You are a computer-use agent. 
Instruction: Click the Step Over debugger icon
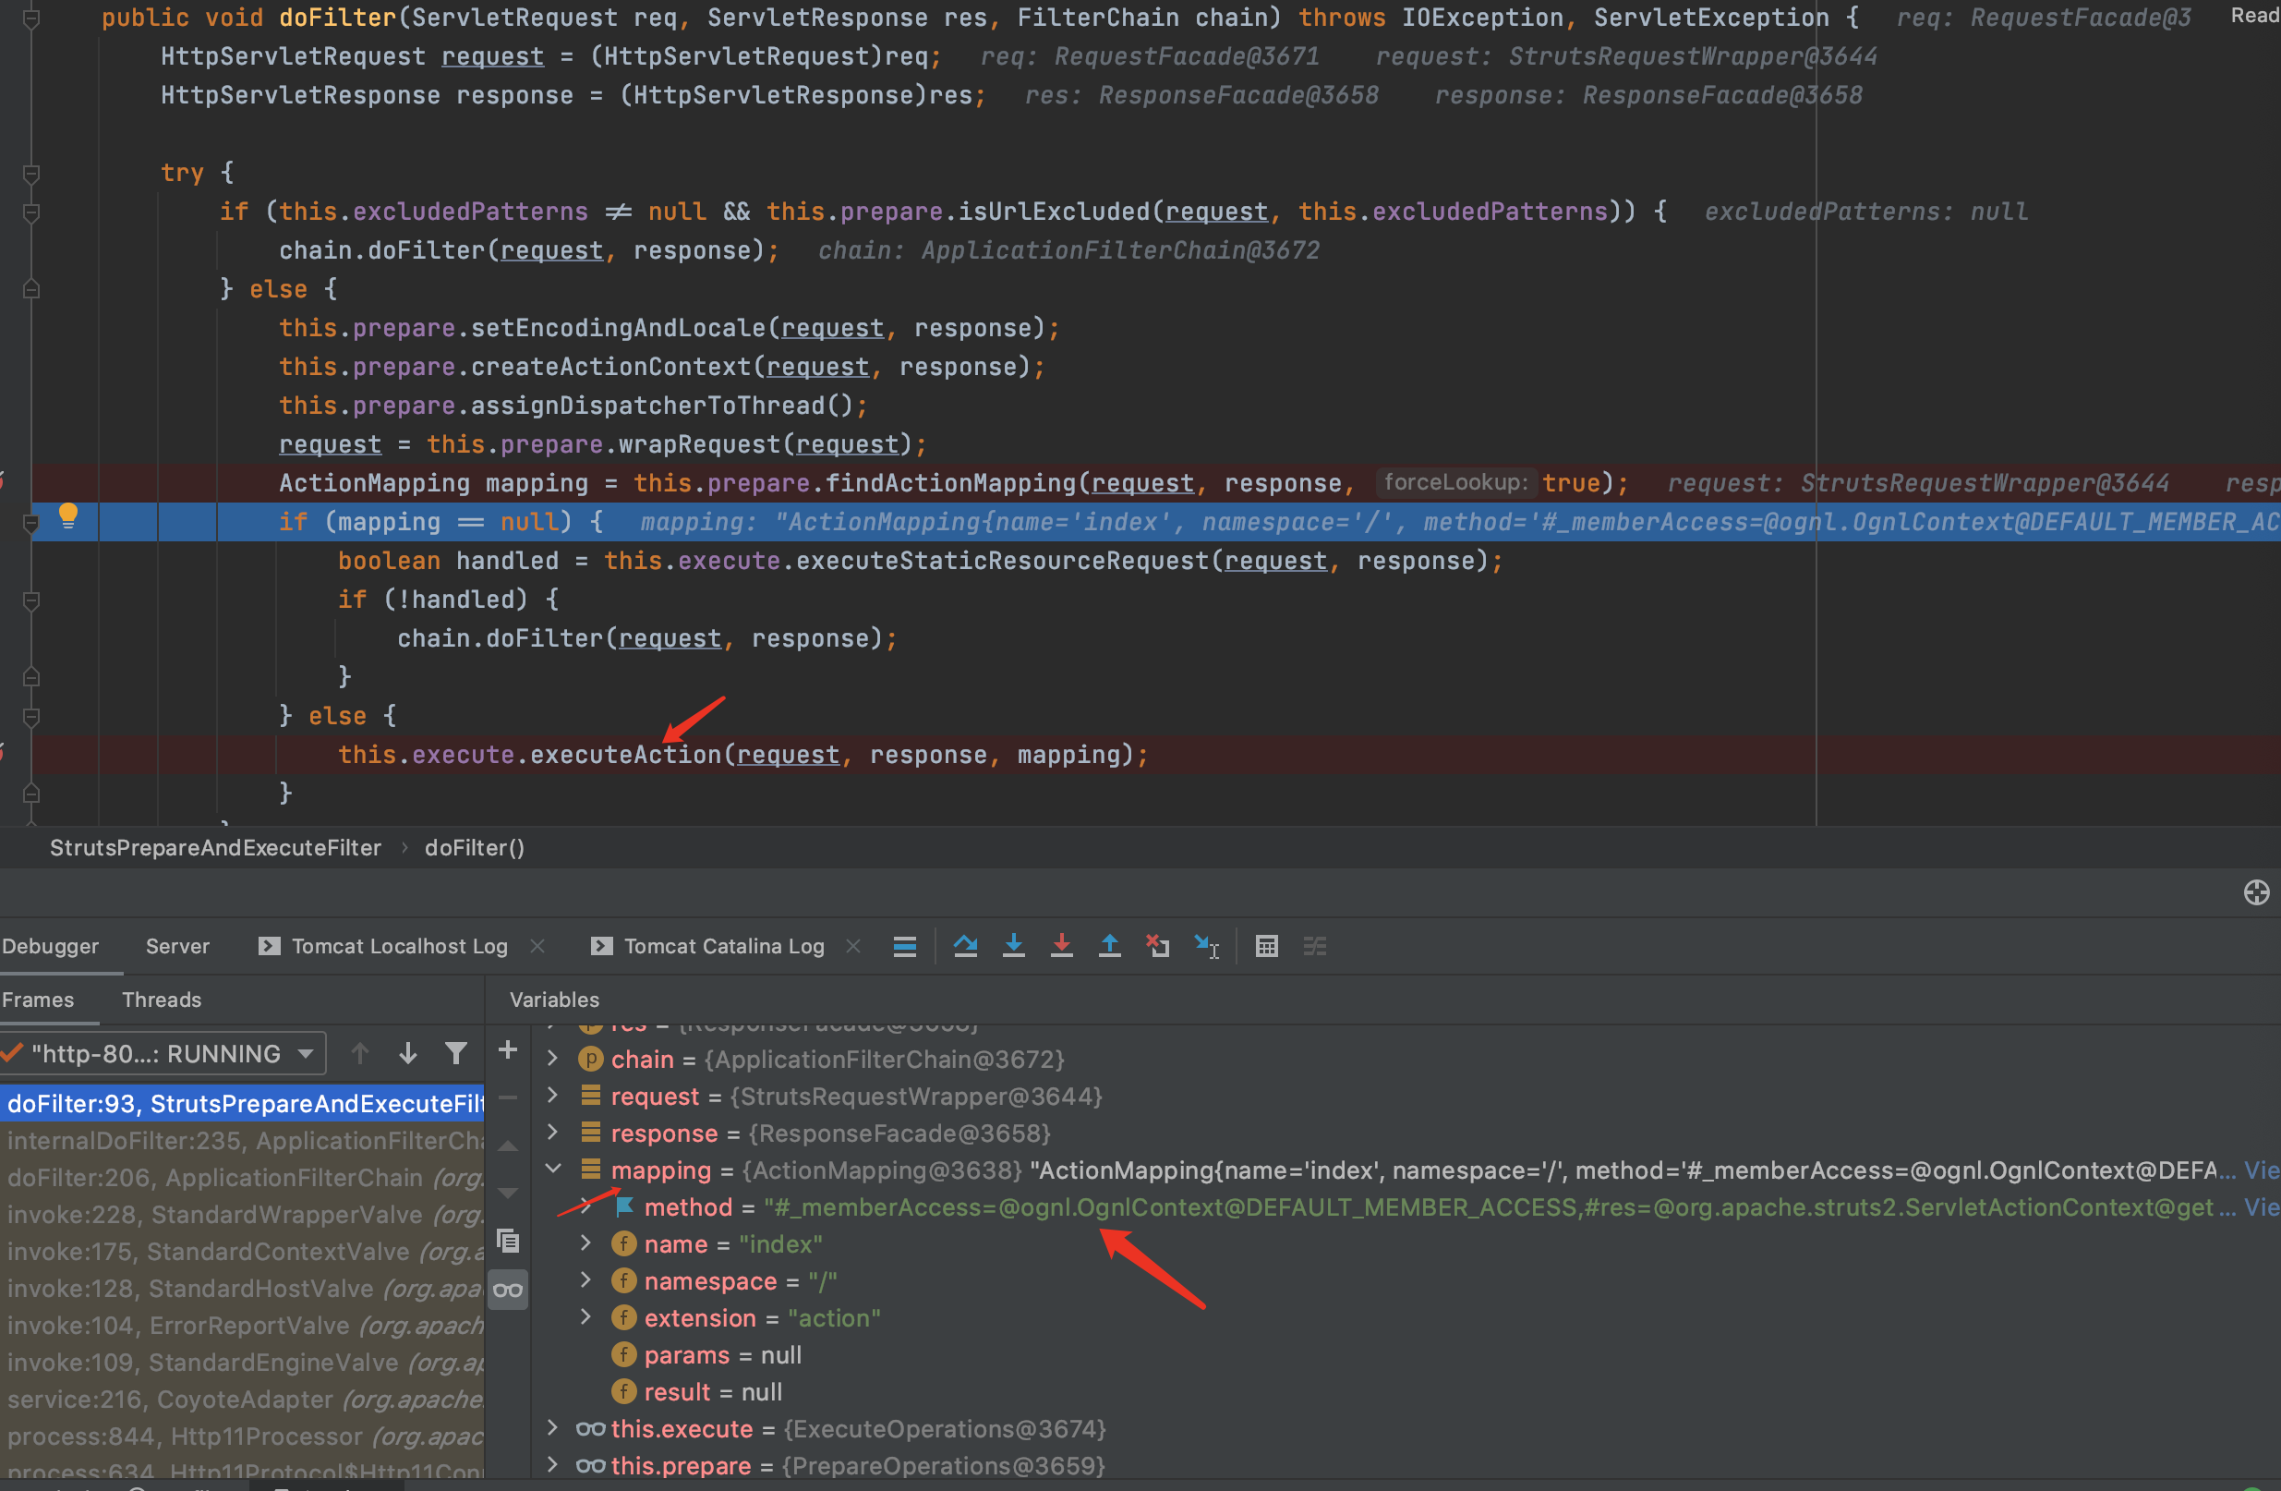coord(965,946)
